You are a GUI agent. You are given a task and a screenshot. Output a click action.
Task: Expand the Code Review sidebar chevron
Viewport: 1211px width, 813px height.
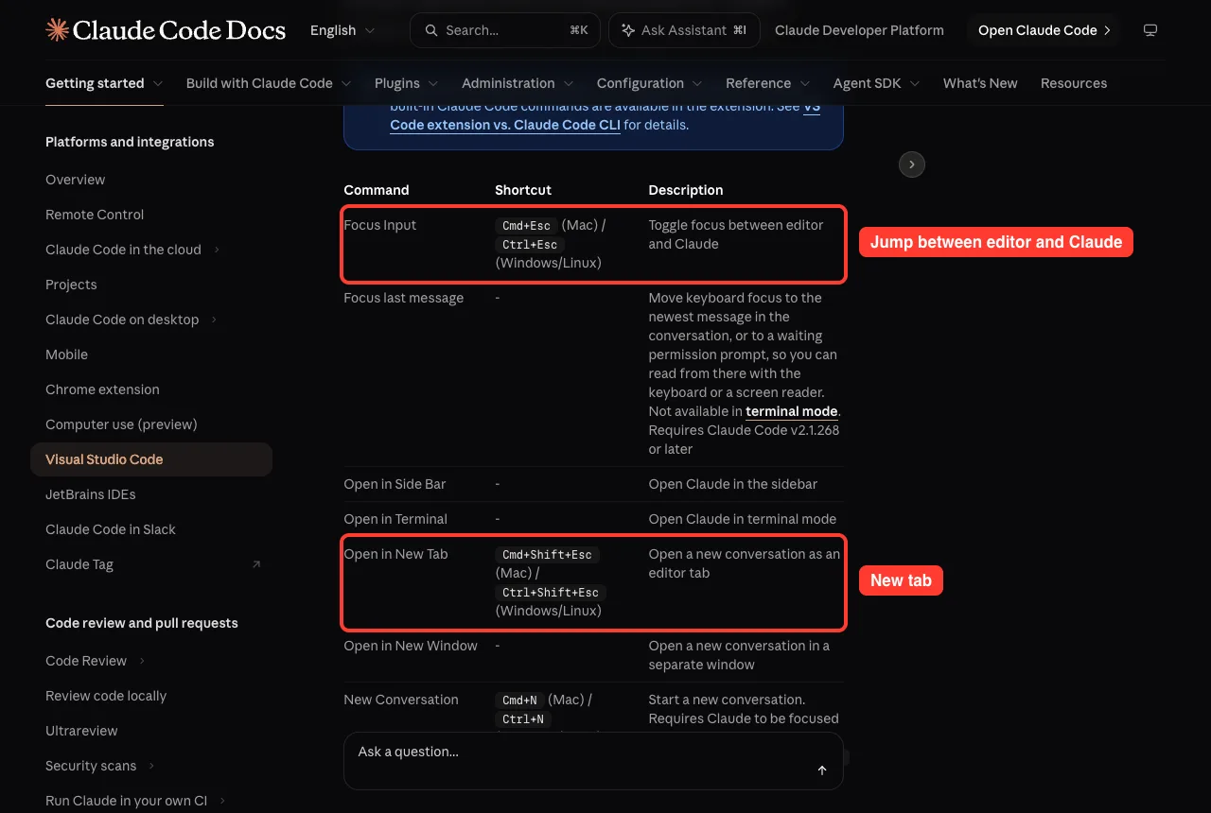pos(142,661)
